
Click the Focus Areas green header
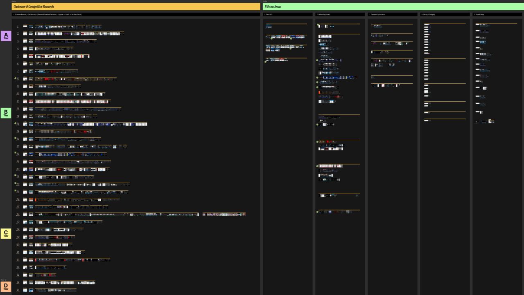pyautogui.click(x=393, y=7)
